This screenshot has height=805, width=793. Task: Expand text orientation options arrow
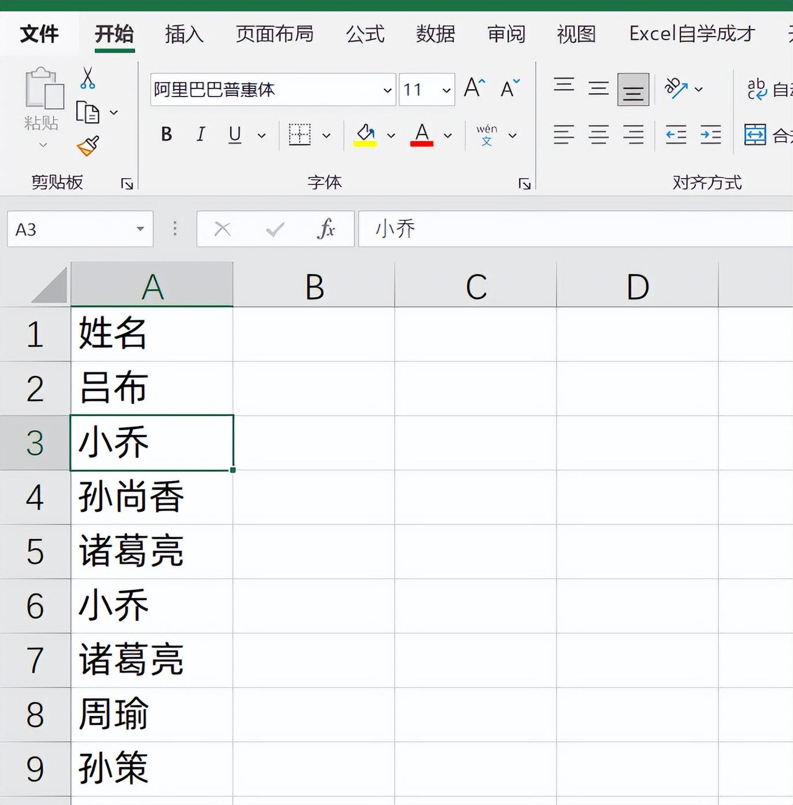[x=698, y=89]
